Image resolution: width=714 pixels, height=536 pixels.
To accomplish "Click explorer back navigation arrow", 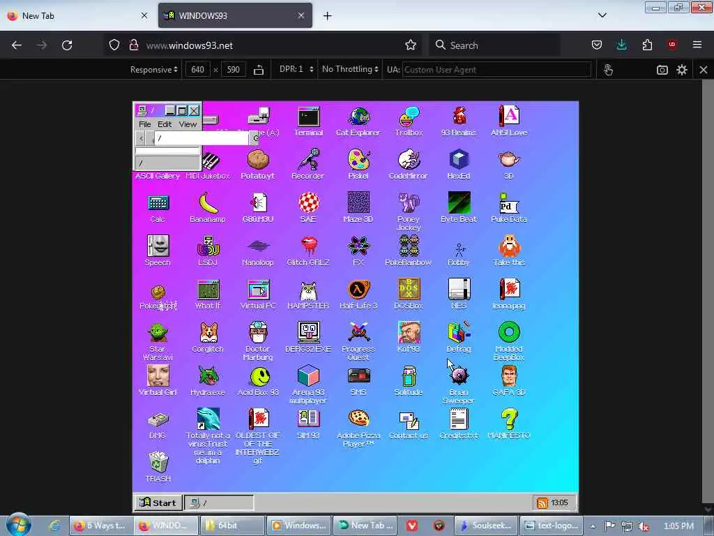I will pyautogui.click(x=141, y=138).
